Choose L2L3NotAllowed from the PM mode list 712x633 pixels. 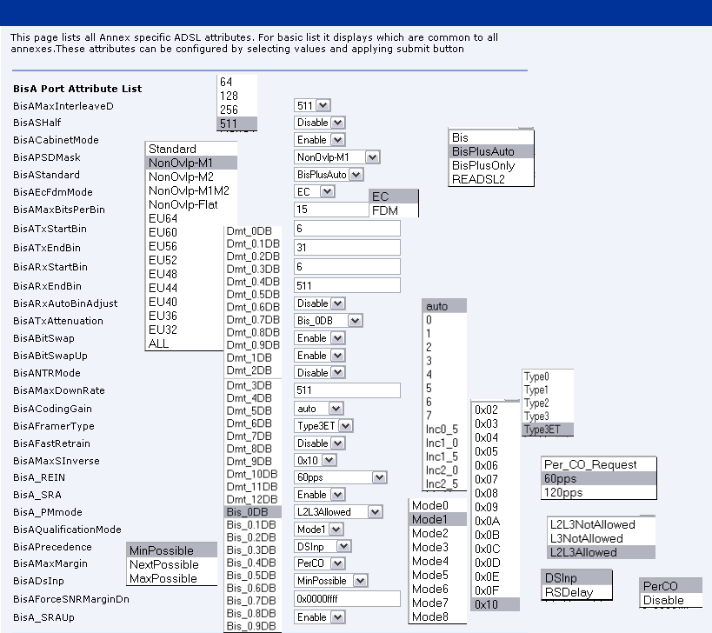tap(592, 524)
